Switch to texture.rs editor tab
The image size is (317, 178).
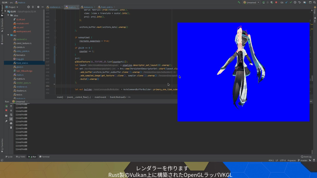tap(88, 7)
